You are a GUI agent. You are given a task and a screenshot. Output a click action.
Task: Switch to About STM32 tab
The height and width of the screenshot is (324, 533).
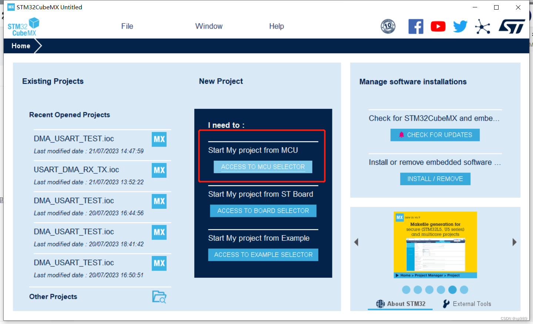(400, 304)
